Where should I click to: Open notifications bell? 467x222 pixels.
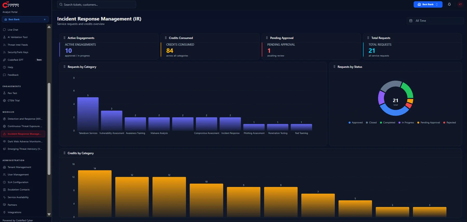[x=449, y=4]
